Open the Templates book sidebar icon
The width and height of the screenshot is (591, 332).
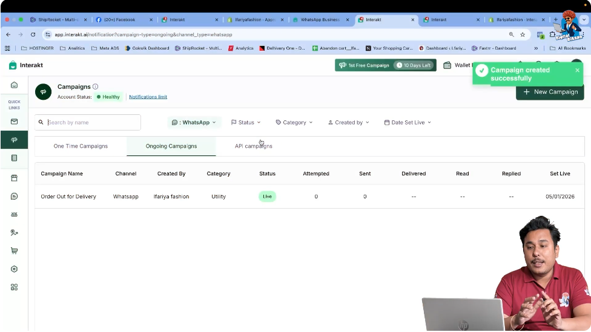[14, 158]
